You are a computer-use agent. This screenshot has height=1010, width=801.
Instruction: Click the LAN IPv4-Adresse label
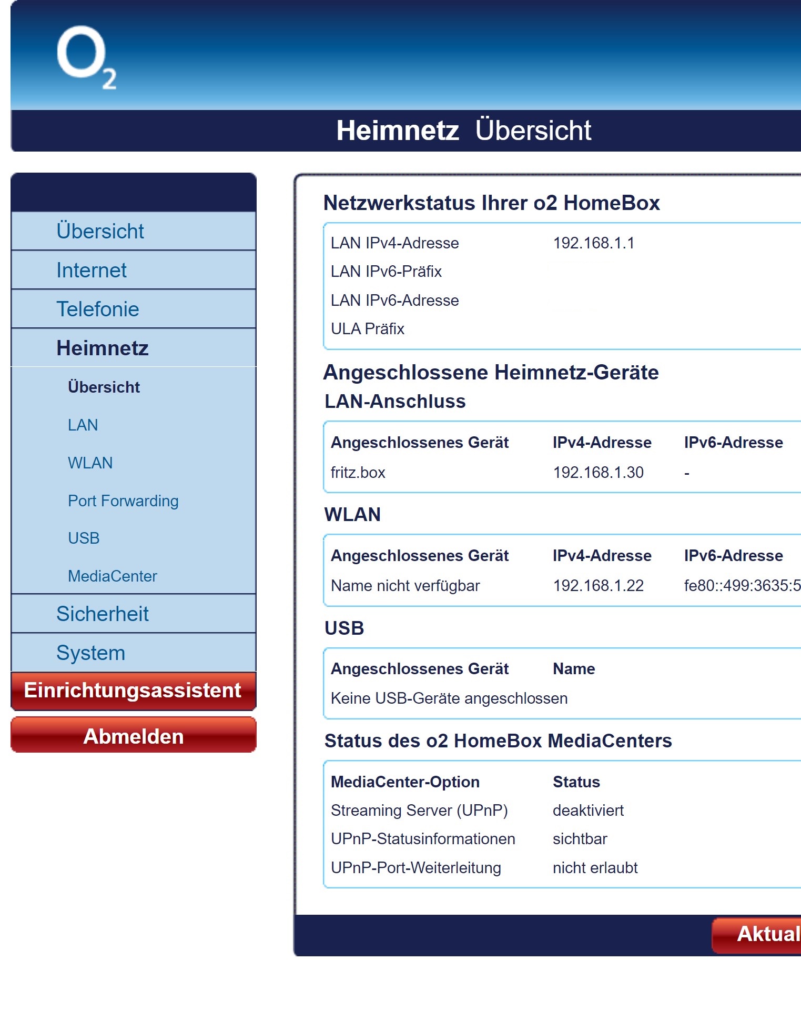pos(394,243)
